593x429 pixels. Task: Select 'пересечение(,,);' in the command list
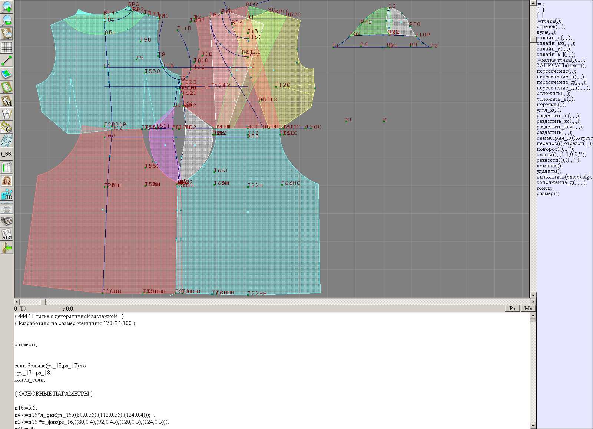tap(556, 71)
